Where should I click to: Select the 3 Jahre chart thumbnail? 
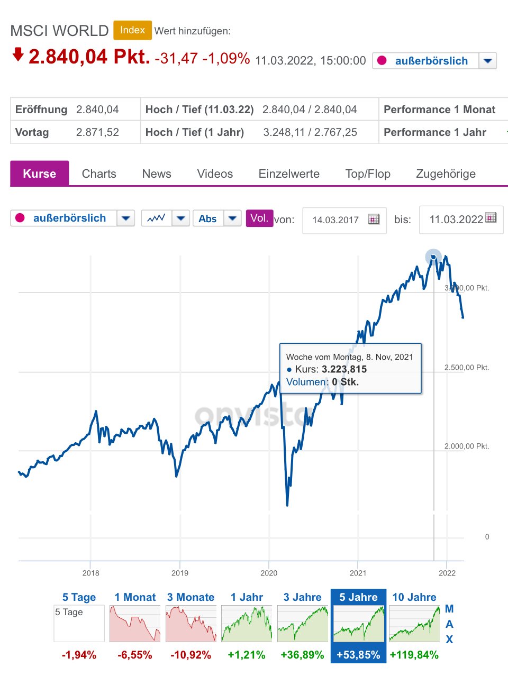click(x=302, y=624)
